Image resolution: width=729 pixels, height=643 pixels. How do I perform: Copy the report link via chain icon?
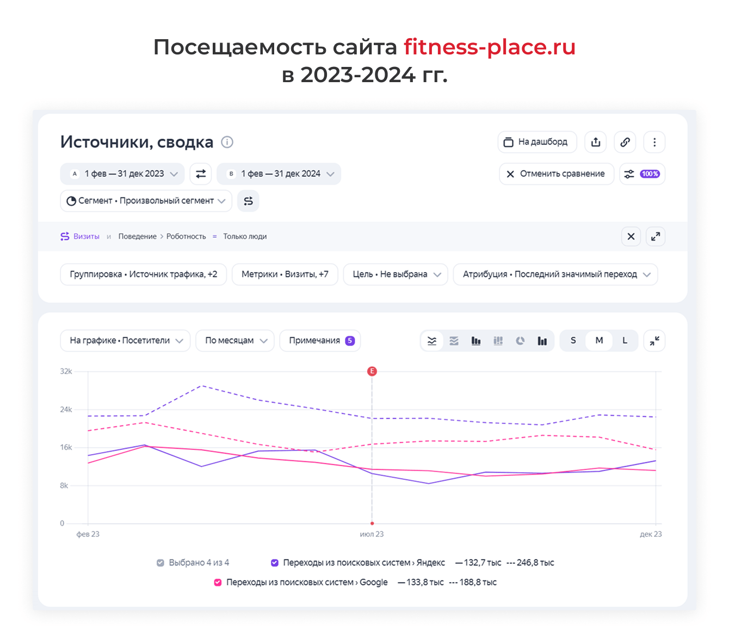point(625,142)
